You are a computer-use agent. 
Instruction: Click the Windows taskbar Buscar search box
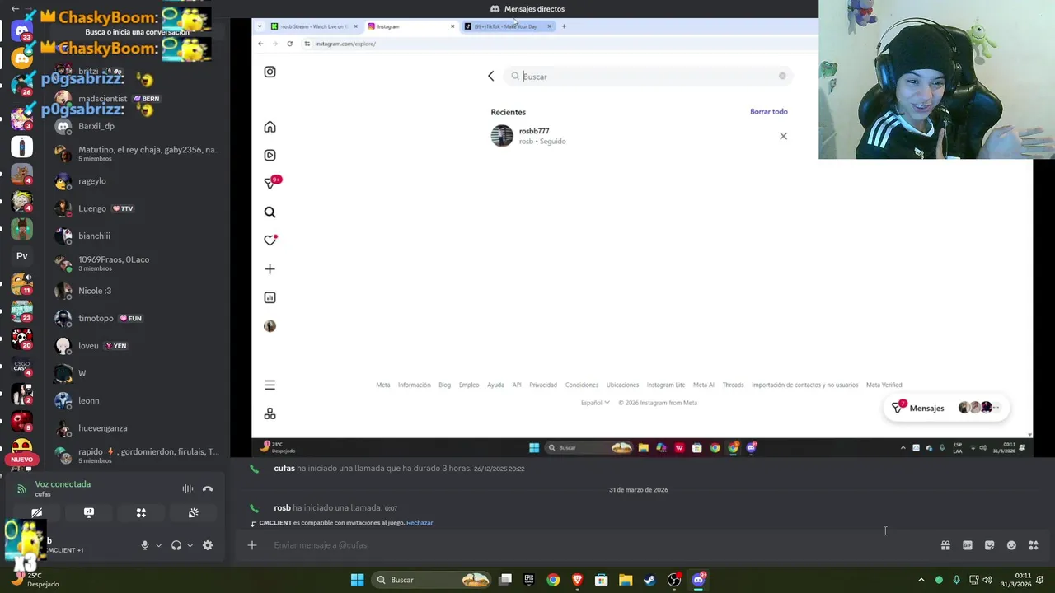point(432,580)
